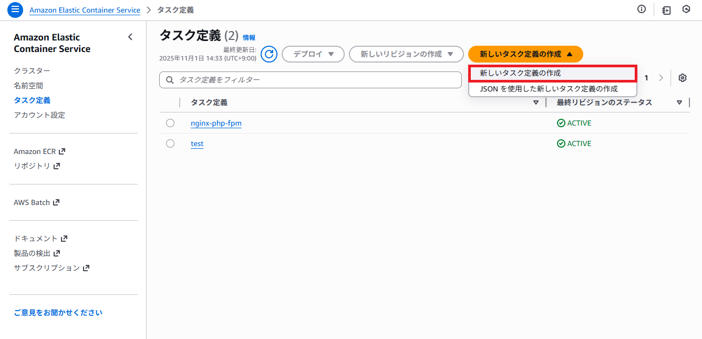Click the info circle icon in header
The height and width of the screenshot is (339, 702).
(642, 9)
